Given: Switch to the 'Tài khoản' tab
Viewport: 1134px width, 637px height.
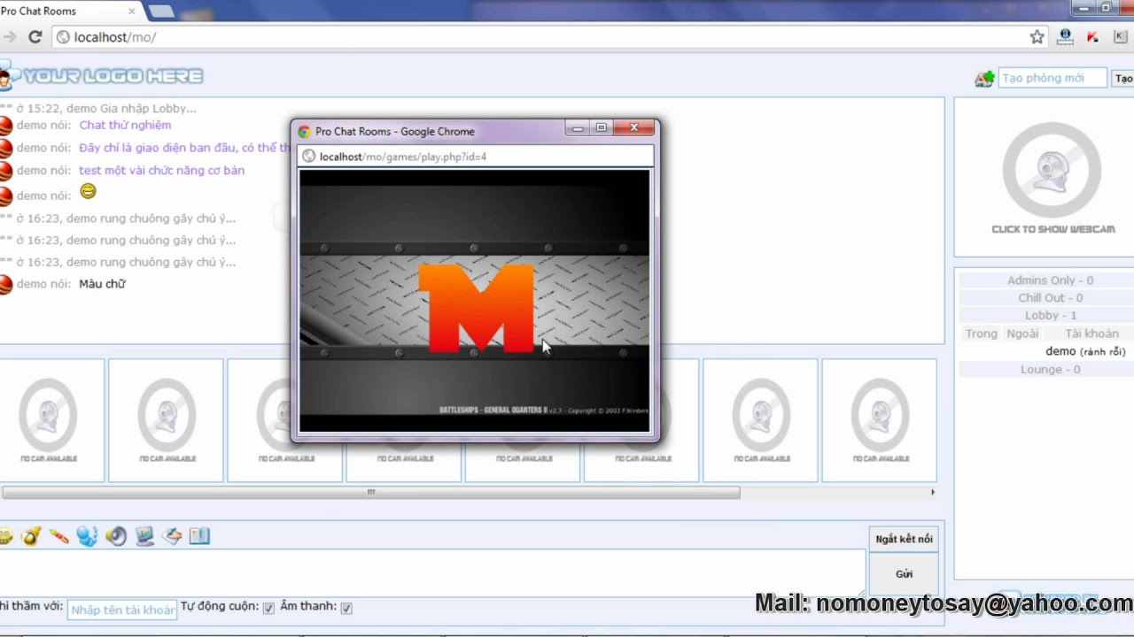Looking at the screenshot, I should coord(1091,334).
